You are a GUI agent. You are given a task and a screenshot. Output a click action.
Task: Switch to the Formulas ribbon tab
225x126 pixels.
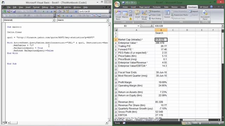157,7
